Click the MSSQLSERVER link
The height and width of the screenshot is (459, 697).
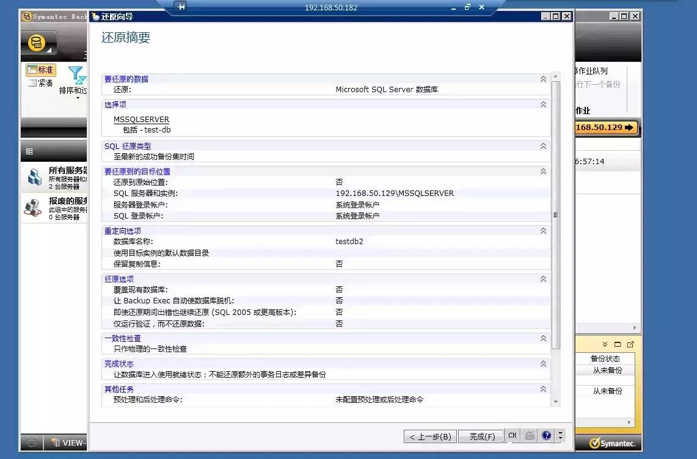coord(141,120)
